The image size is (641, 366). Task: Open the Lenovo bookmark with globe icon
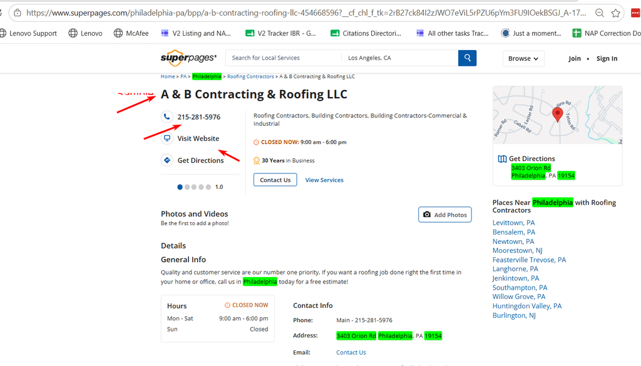pos(85,33)
